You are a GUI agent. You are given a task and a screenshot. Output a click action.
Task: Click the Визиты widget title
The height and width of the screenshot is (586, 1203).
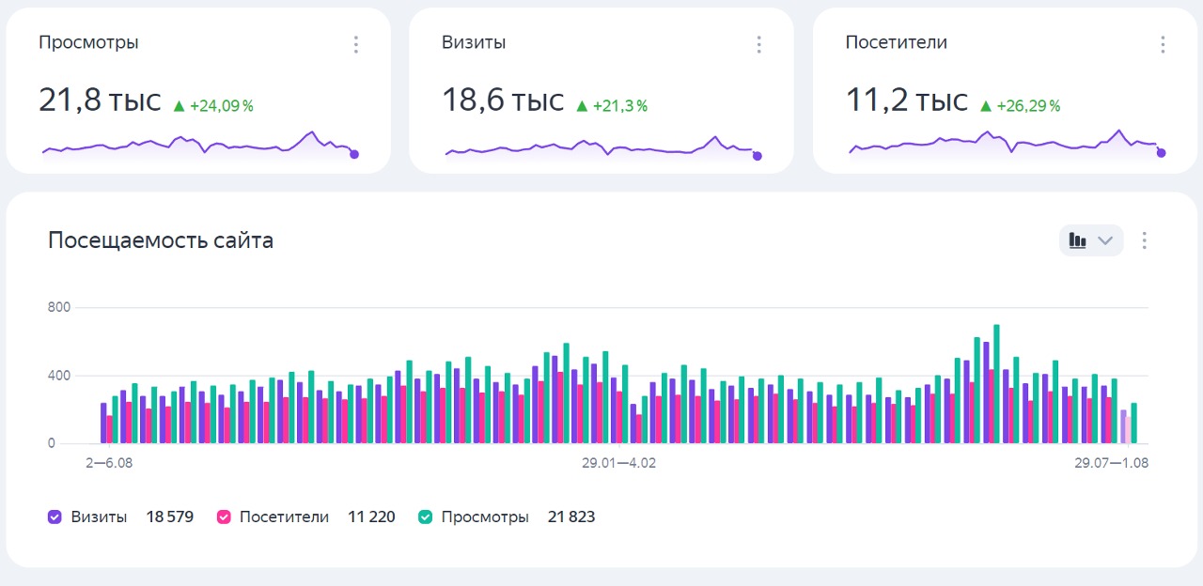474,42
